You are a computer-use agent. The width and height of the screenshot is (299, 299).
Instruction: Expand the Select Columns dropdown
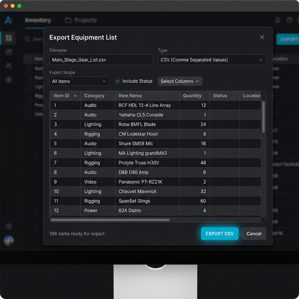click(x=180, y=81)
